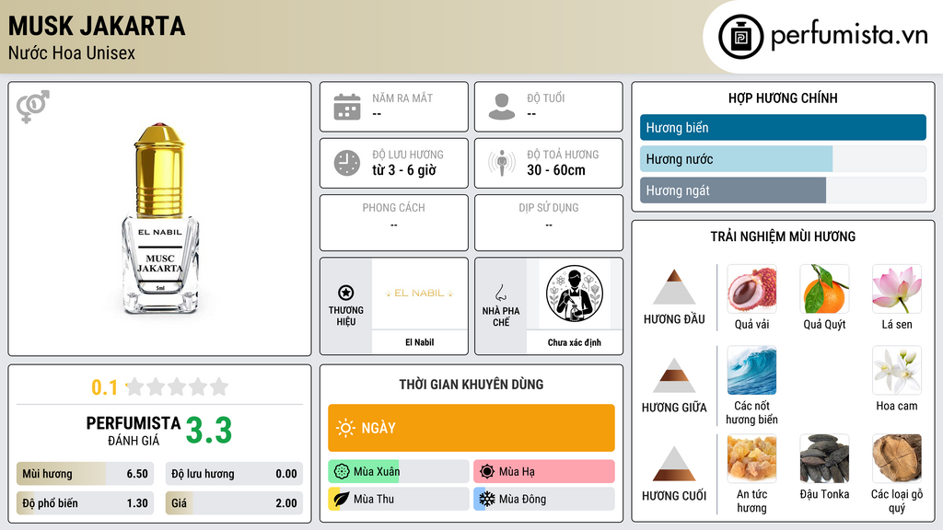The width and height of the screenshot is (943, 530).
Task: Click the calendar icon beside Năm ra mắt
Action: (x=347, y=107)
